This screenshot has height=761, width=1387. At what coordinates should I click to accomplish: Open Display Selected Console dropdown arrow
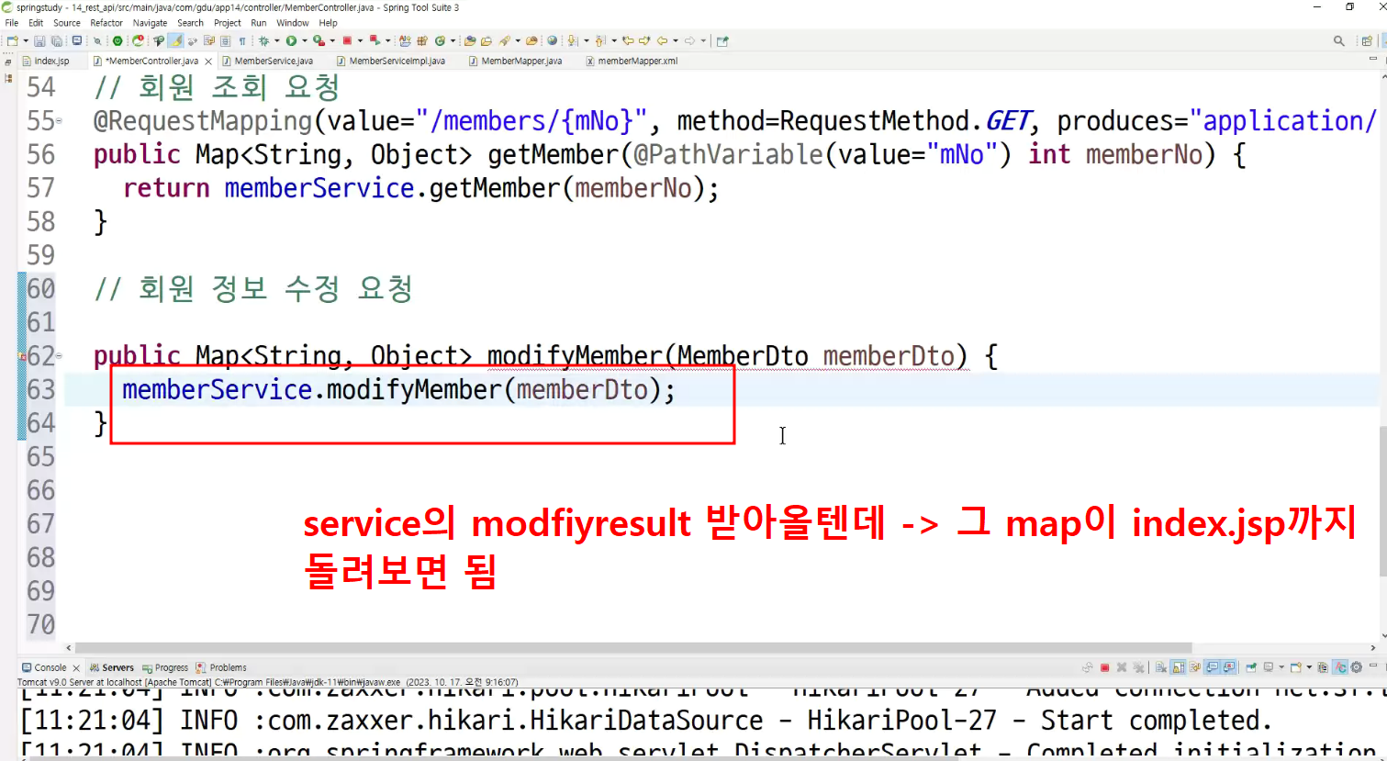(x=1281, y=667)
